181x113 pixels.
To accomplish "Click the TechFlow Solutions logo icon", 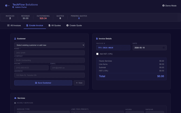I will (7, 6).
